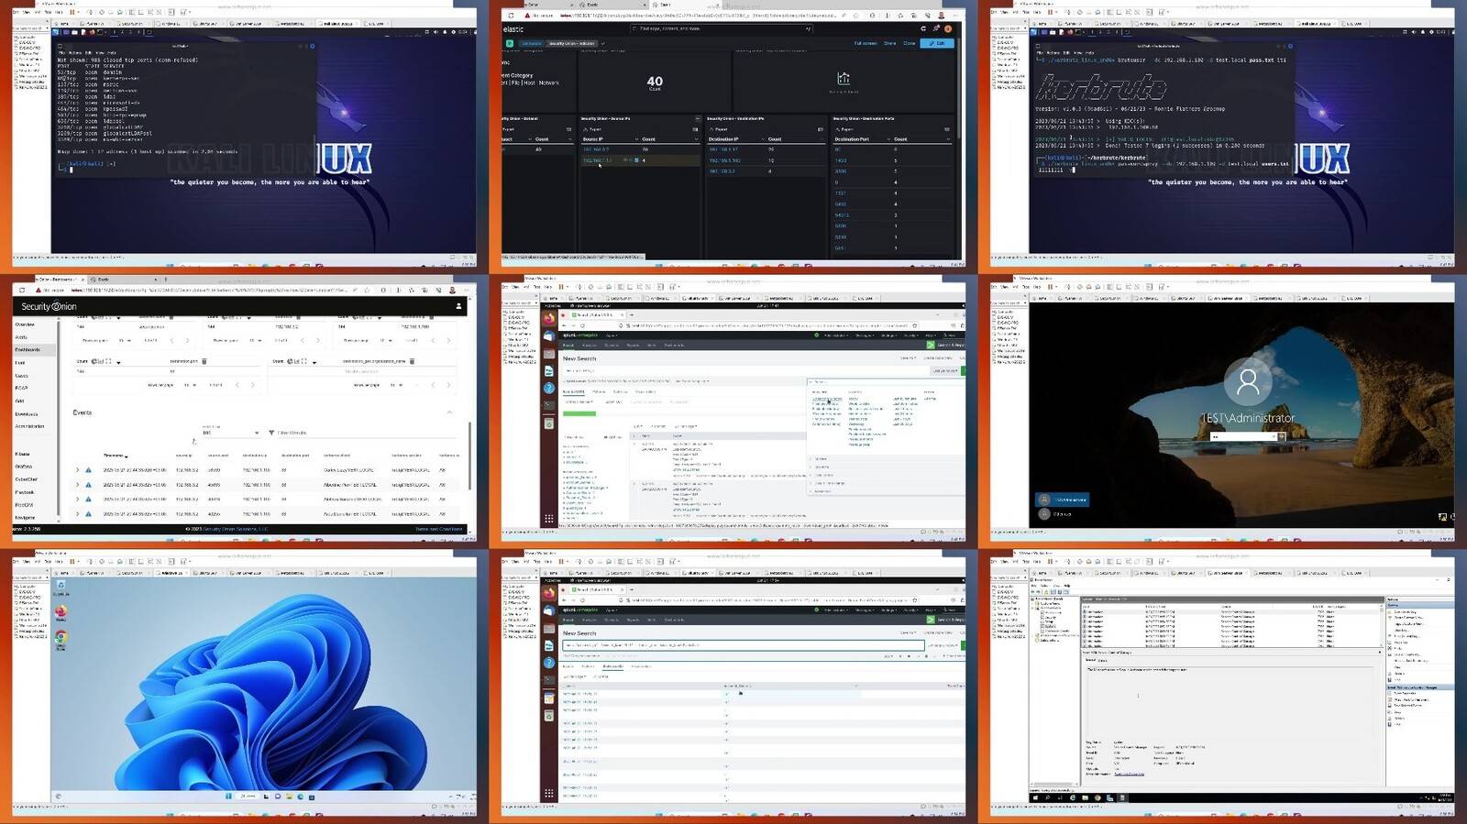Screen dimensions: 1467x824
Task: Select the TEST\Administrator user tile at the login screen corner
Action: [1063, 500]
